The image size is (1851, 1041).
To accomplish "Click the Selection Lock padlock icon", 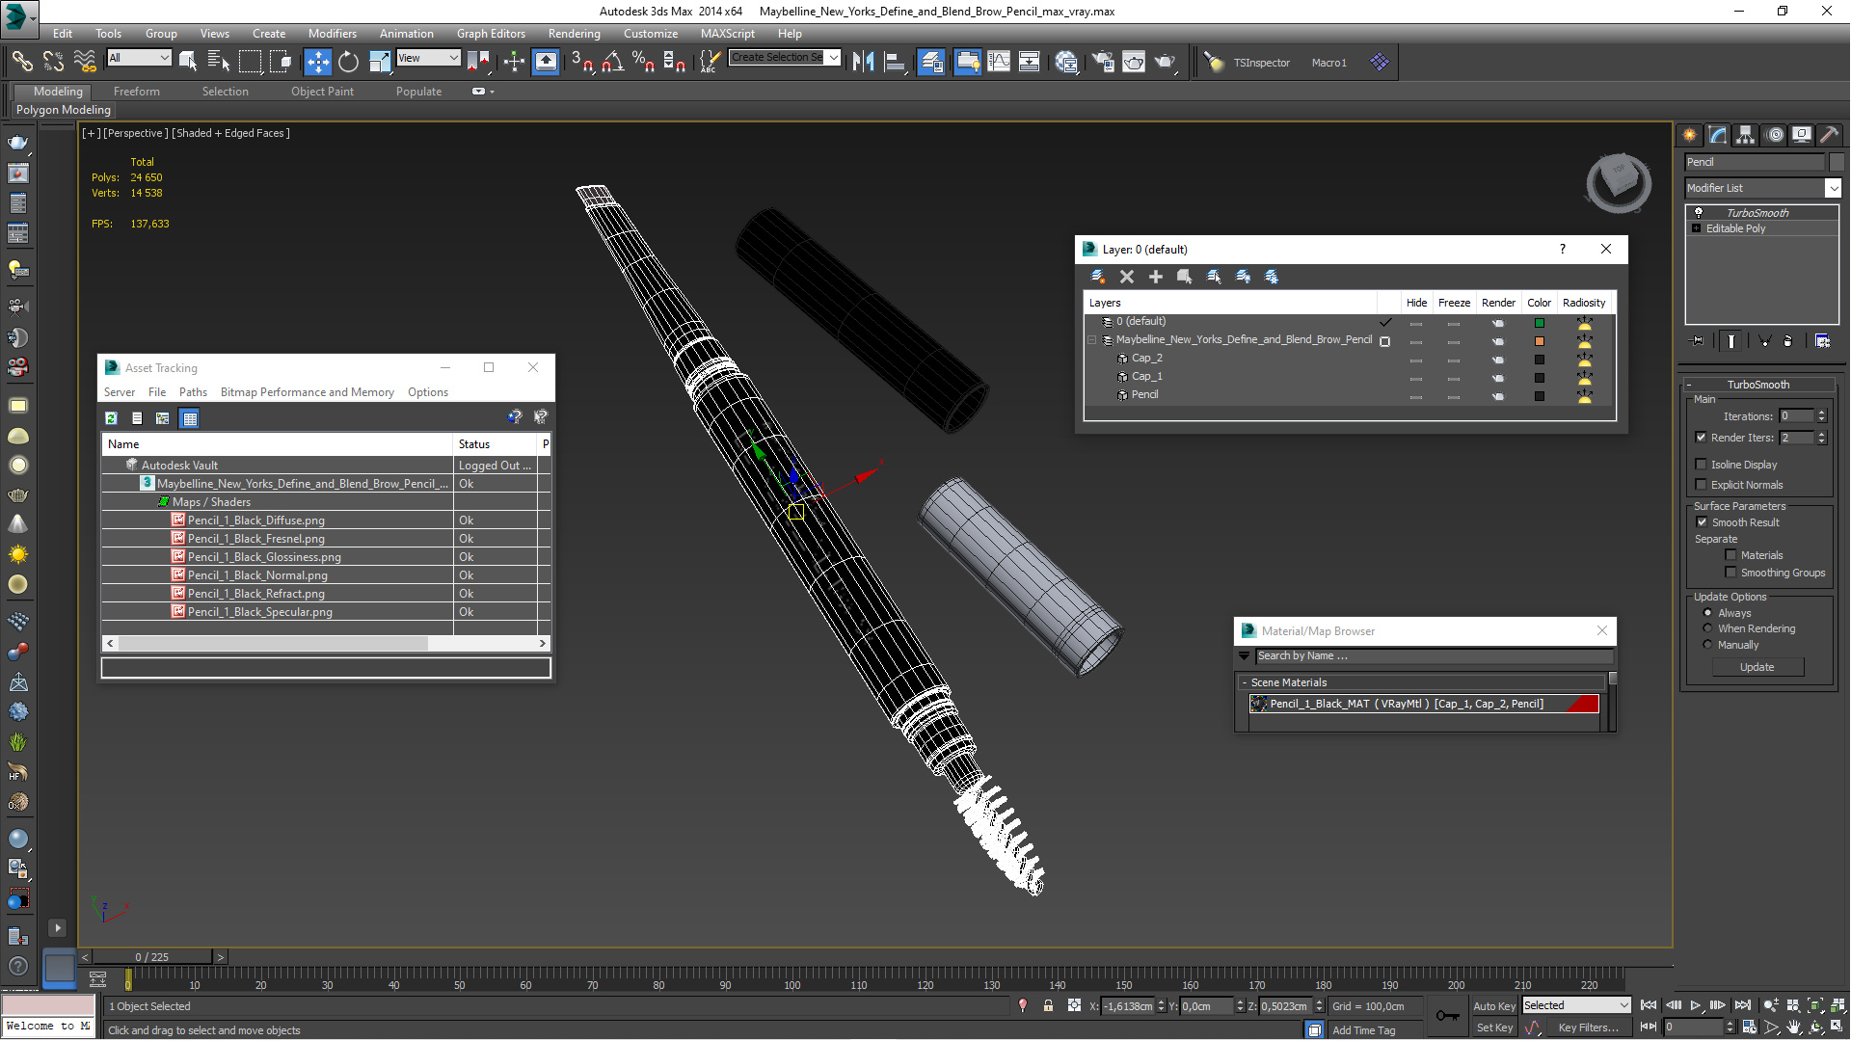I will pos(1048,1005).
